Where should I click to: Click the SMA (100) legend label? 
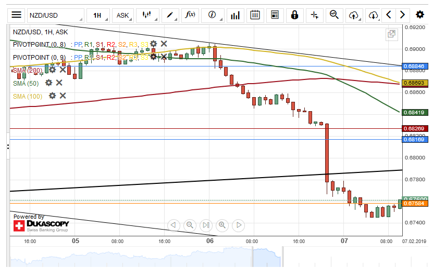click(x=28, y=97)
